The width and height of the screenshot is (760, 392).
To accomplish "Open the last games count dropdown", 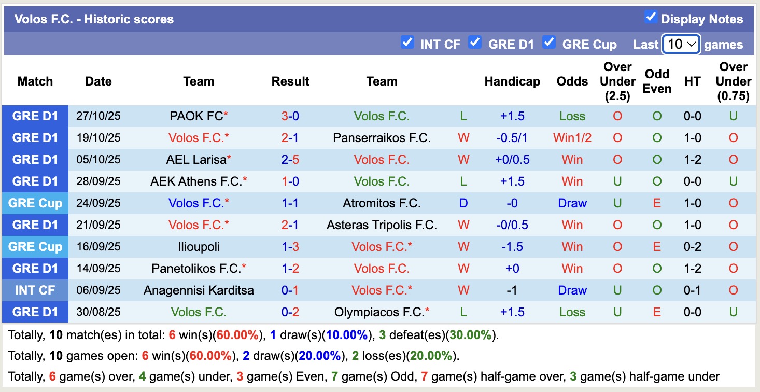I will click(681, 45).
